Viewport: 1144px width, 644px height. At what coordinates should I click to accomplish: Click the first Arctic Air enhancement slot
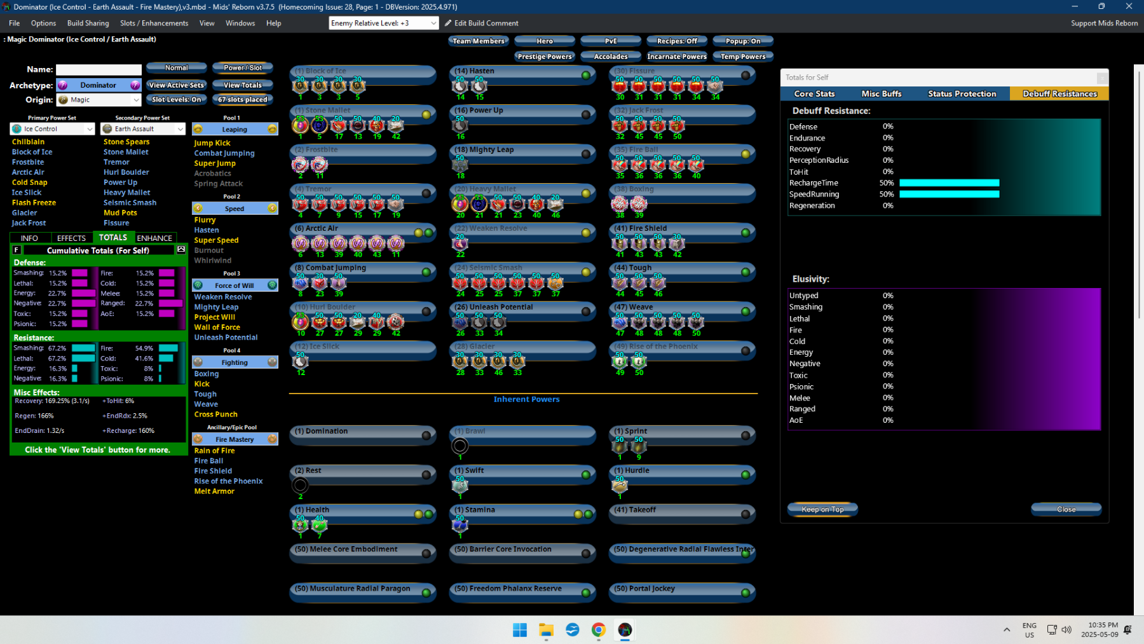click(301, 244)
